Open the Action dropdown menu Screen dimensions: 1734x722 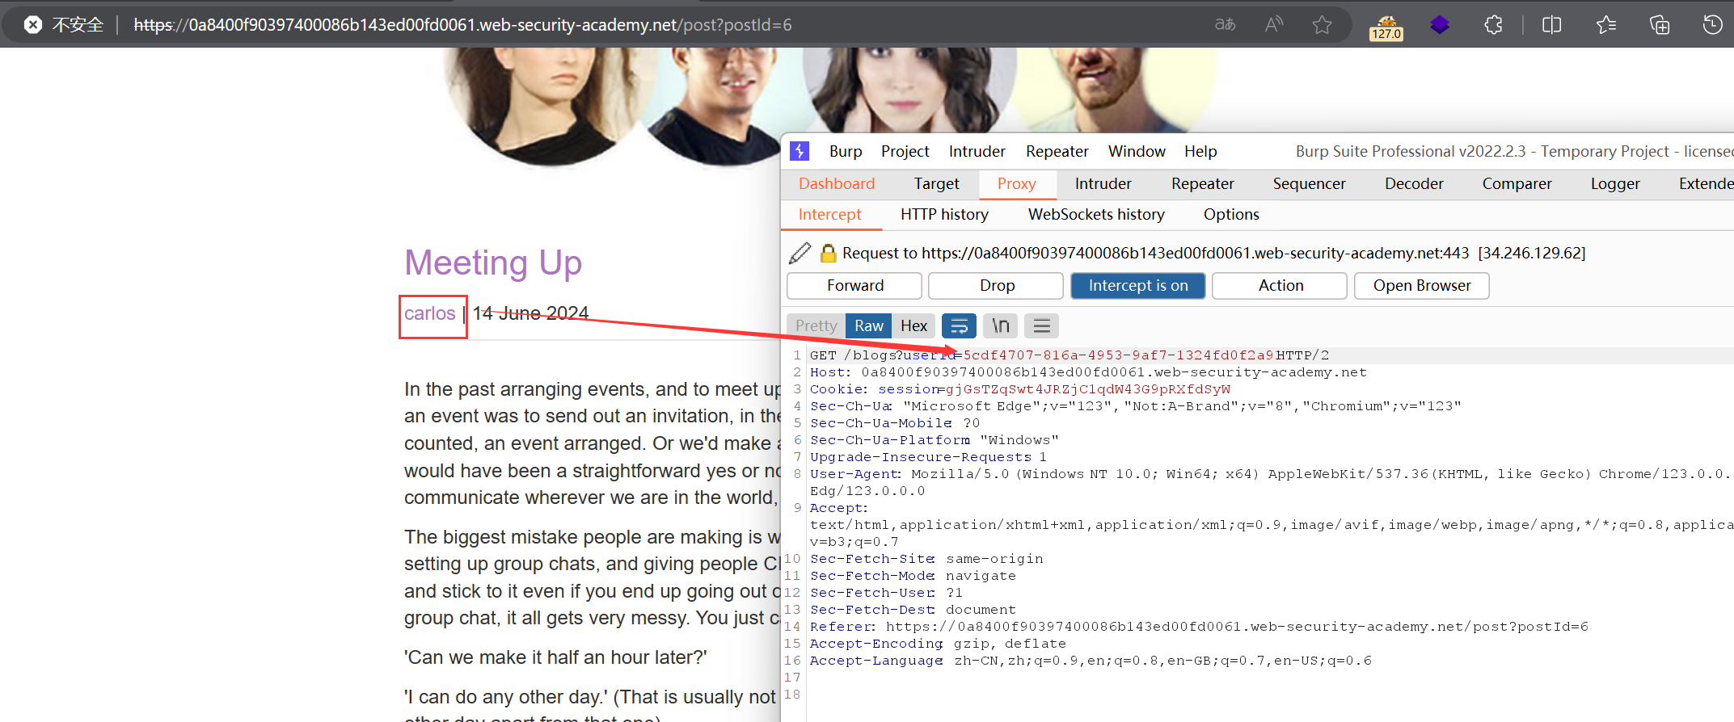coord(1280,286)
